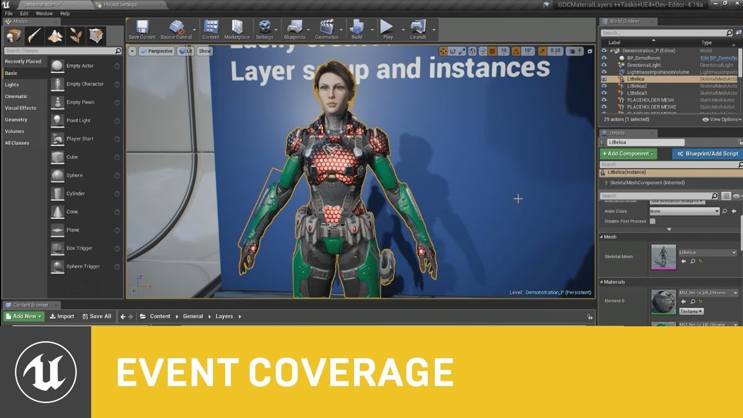The height and width of the screenshot is (418, 743).
Task: Click the Import button in Content Browser
Action: [x=62, y=316]
